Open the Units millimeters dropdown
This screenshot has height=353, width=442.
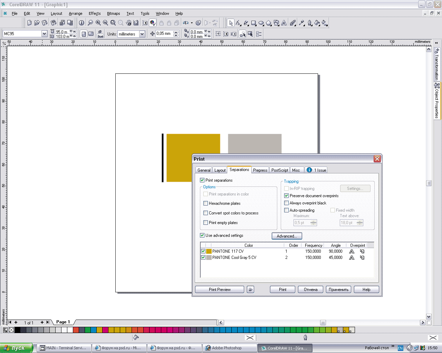142,34
